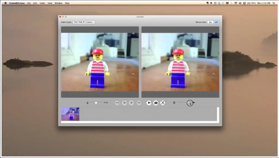Click the green zoom window button
The image size is (279, 158).
(66, 17)
